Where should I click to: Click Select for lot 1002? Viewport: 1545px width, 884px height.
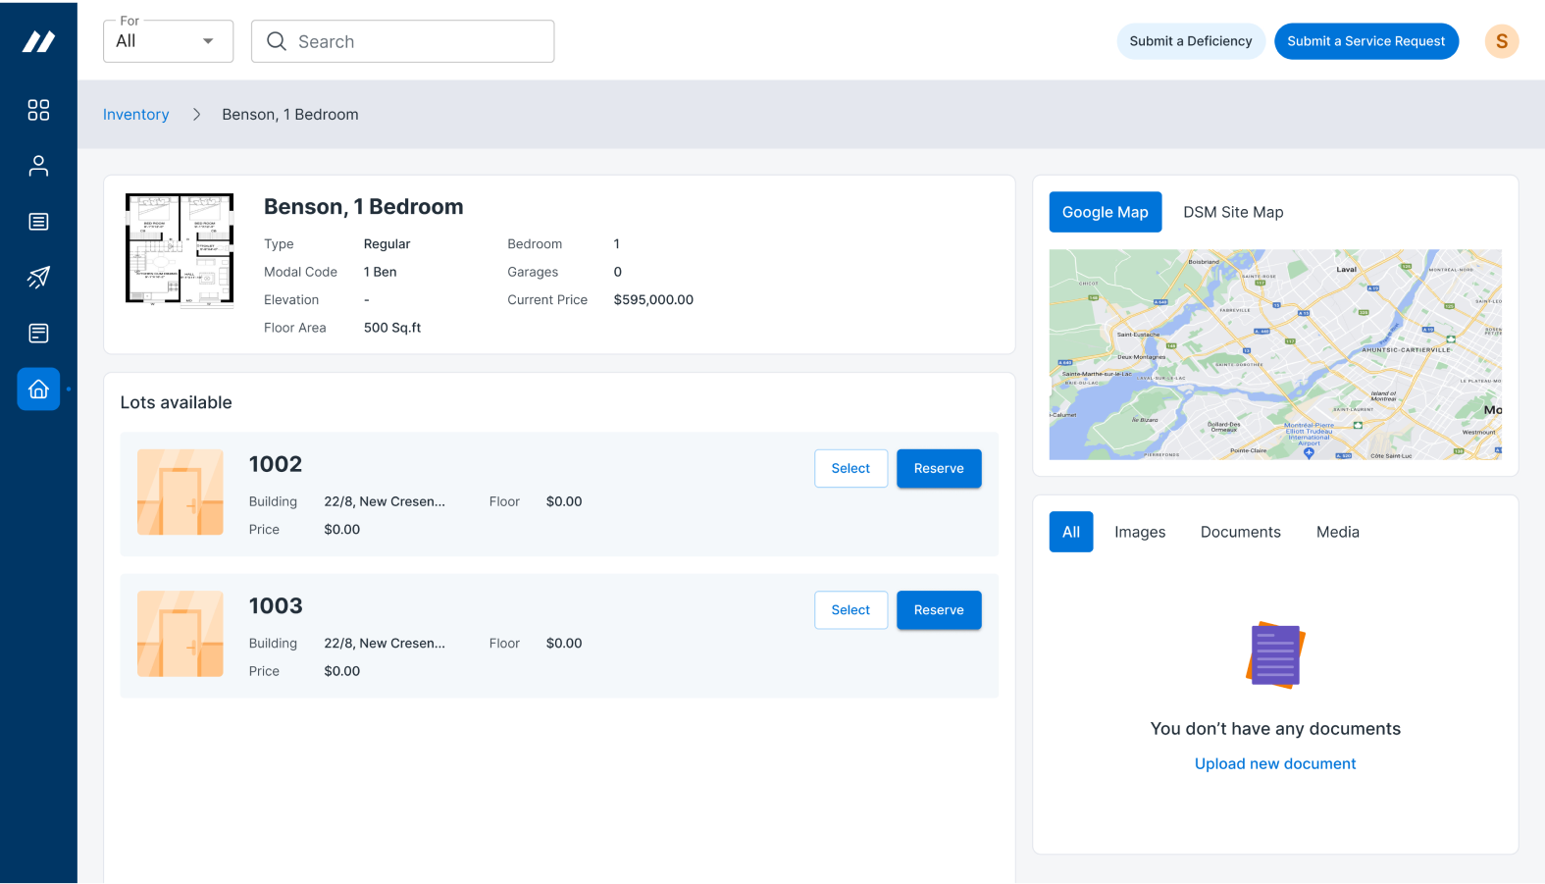[x=850, y=469]
